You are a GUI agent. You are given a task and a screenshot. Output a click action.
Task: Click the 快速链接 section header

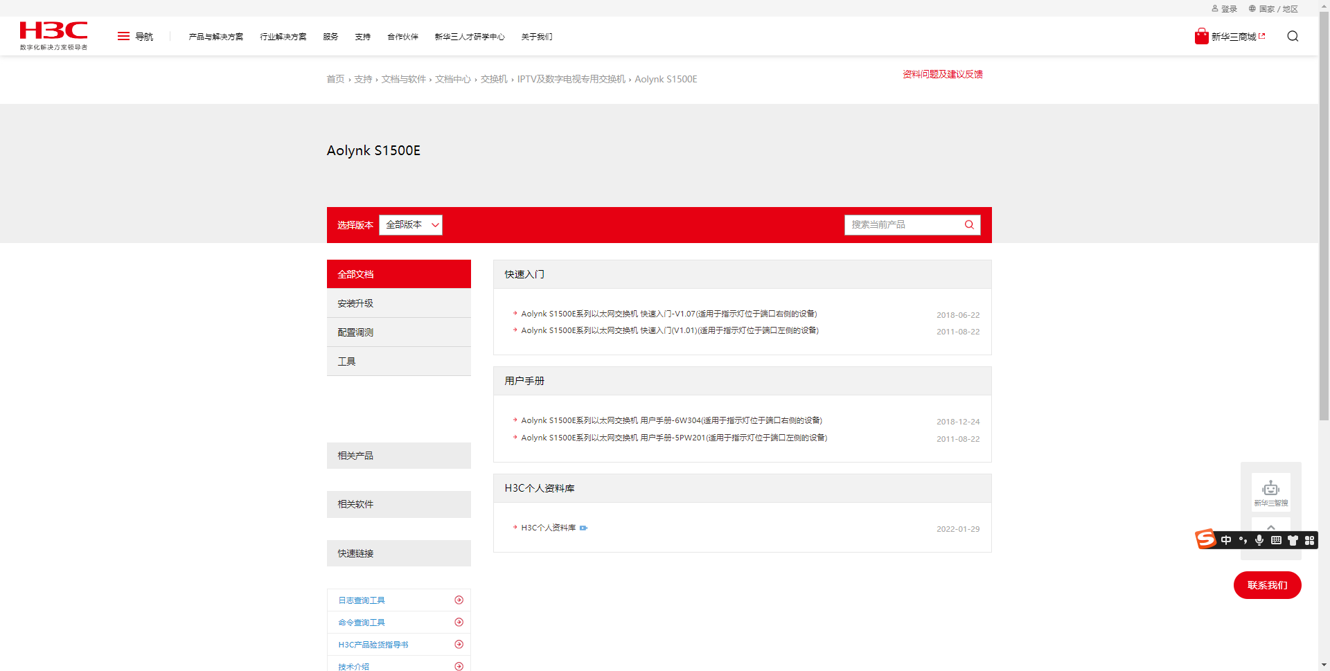399,553
